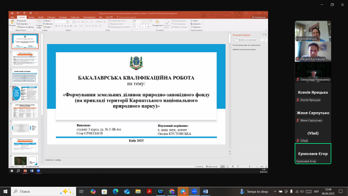Screen dimensions: 348x196
Task: Open the font name combo box
Action: 60,22
